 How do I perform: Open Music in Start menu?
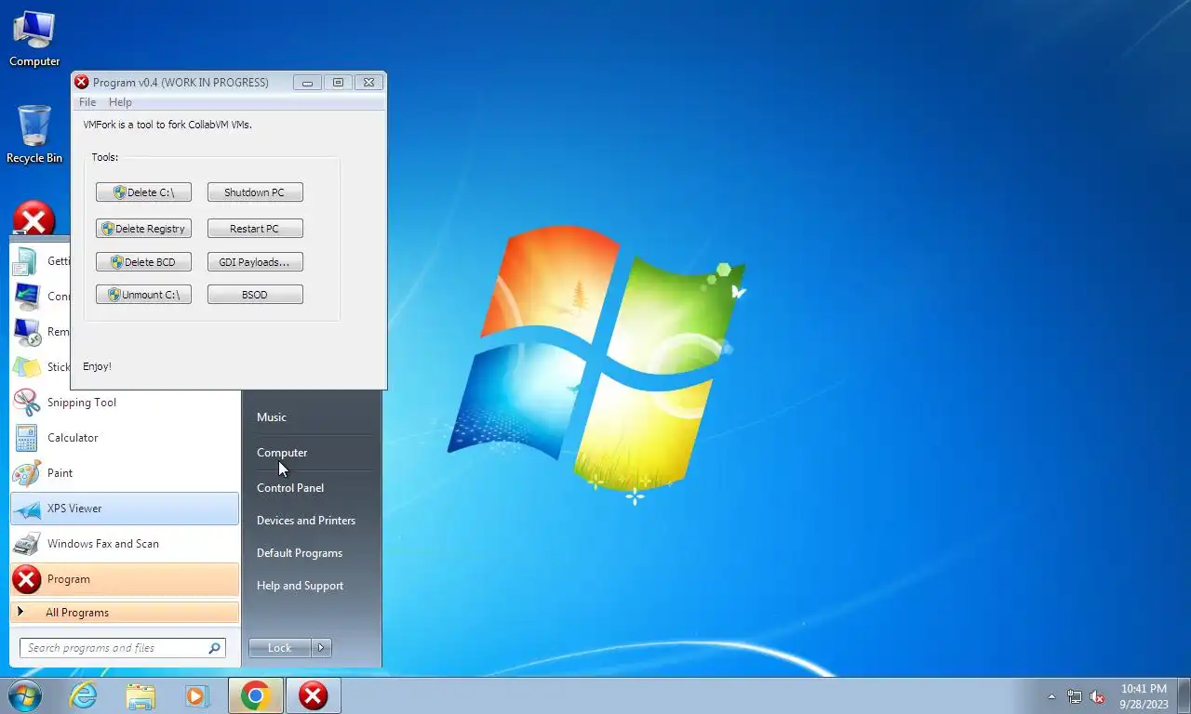[272, 417]
